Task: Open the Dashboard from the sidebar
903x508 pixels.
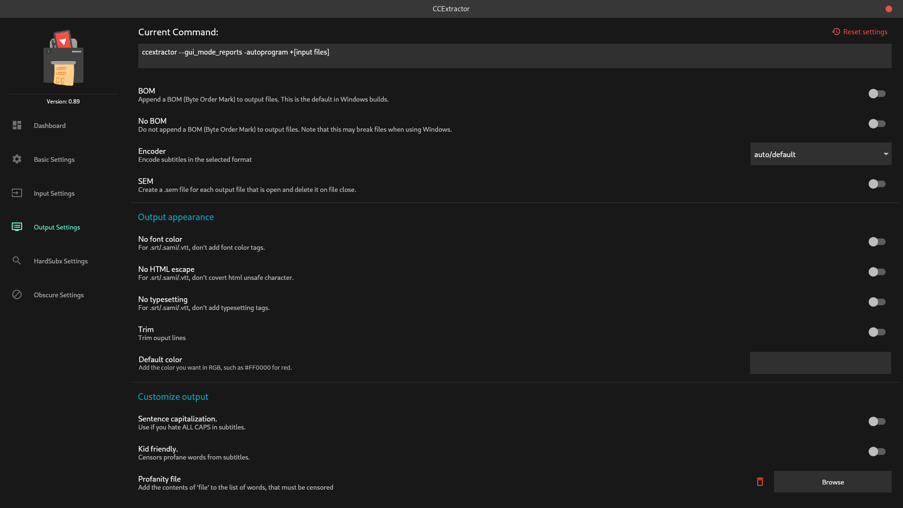Action: [49, 126]
